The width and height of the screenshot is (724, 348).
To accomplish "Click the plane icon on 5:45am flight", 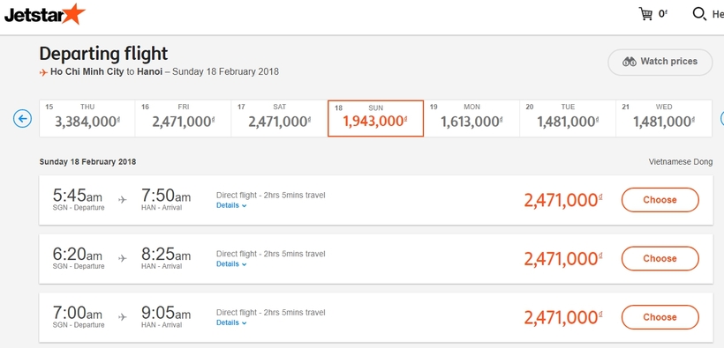I will click(x=123, y=200).
